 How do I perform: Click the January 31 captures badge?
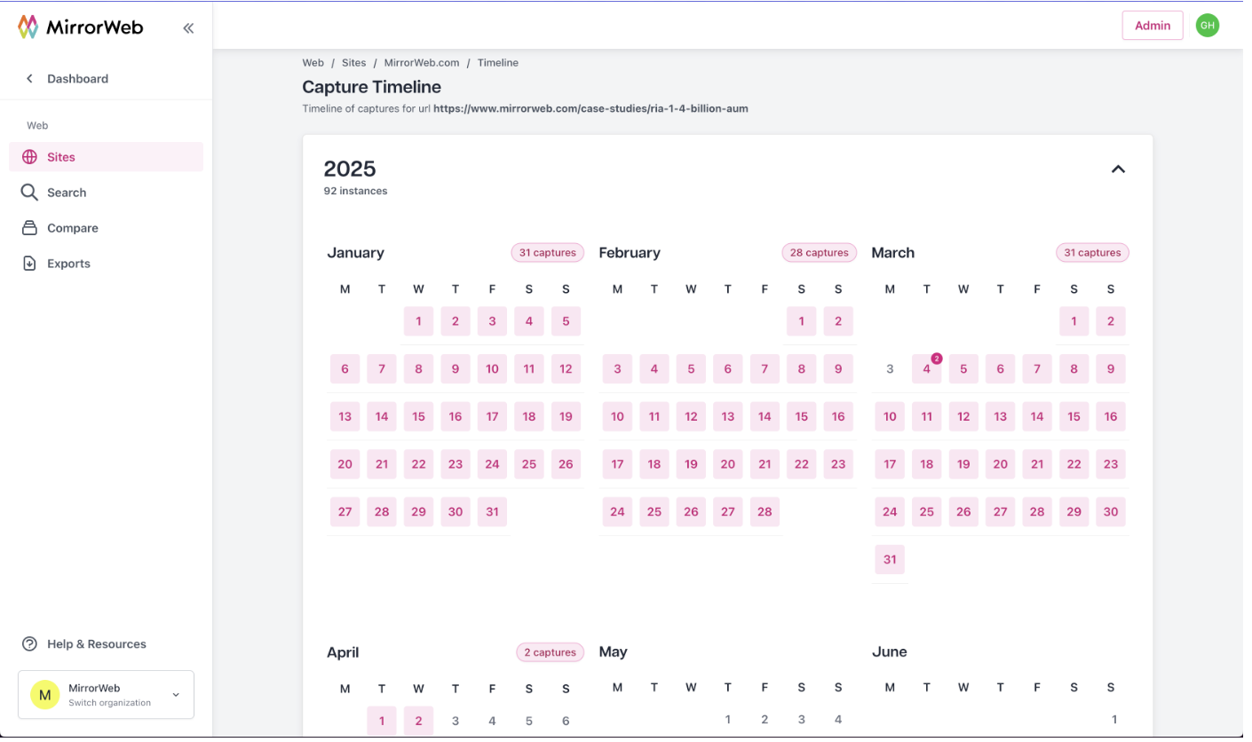point(548,253)
